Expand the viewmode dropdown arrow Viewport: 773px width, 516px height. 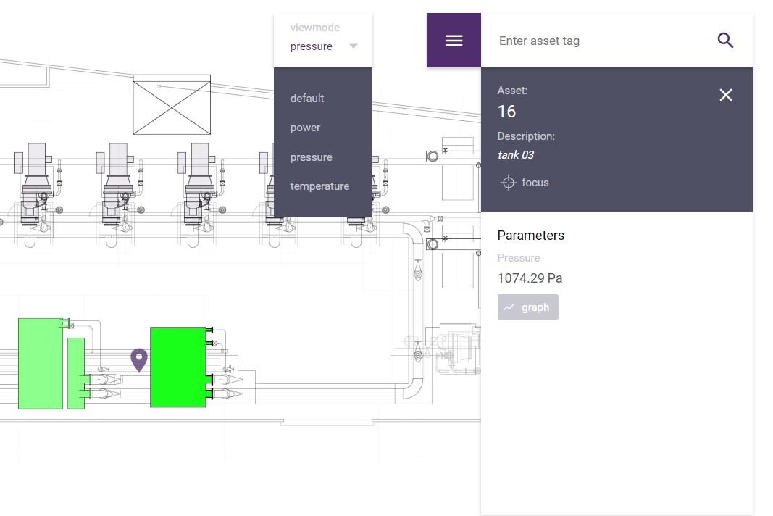pos(353,46)
